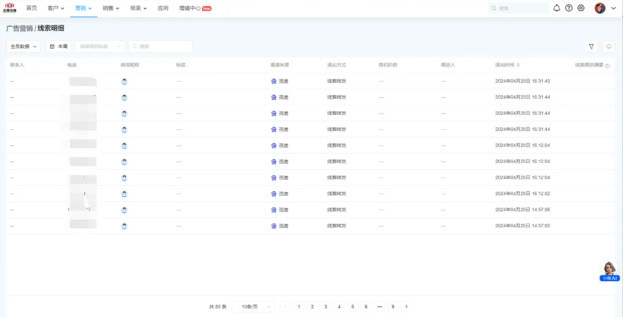Image resolution: width=623 pixels, height=317 pixels.
Task: Go to page 2 of results
Action: pos(312,306)
